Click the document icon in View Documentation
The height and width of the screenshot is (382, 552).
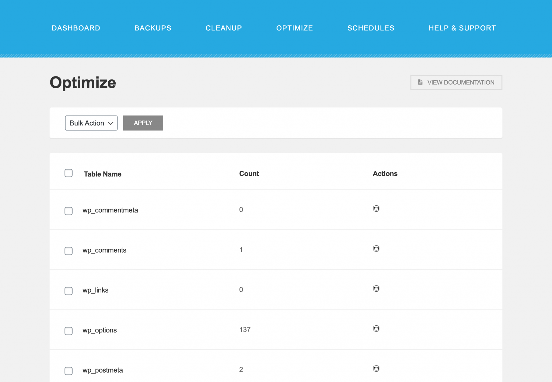(x=420, y=82)
